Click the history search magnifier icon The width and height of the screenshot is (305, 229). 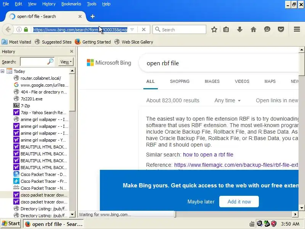[50, 61]
